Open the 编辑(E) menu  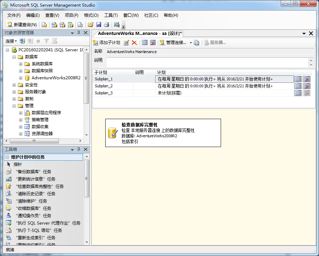pos(33,15)
